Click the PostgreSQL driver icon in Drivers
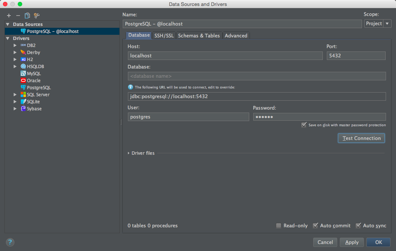This screenshot has height=251, width=396. click(23, 87)
